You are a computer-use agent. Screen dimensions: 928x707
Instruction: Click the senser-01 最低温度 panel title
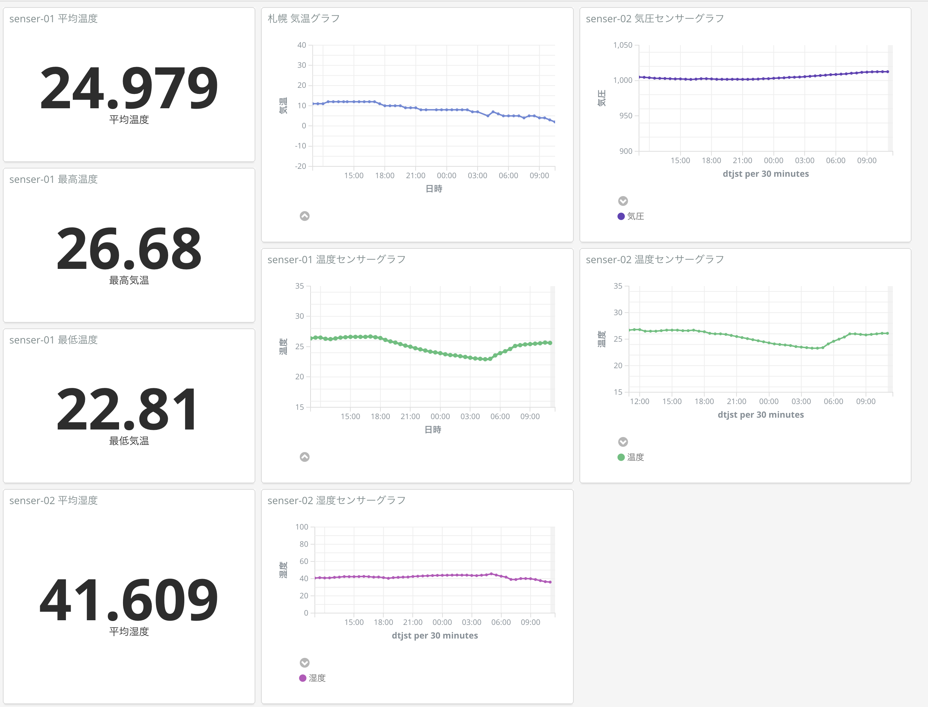(x=53, y=340)
